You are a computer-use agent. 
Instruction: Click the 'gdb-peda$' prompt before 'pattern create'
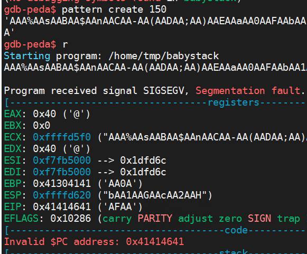30,10
